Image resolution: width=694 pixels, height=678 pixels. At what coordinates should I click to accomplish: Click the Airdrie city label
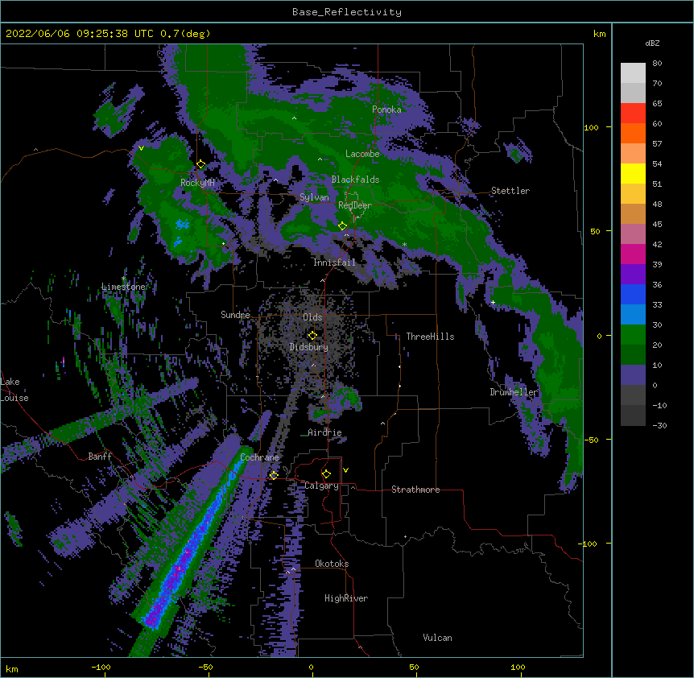tap(324, 432)
